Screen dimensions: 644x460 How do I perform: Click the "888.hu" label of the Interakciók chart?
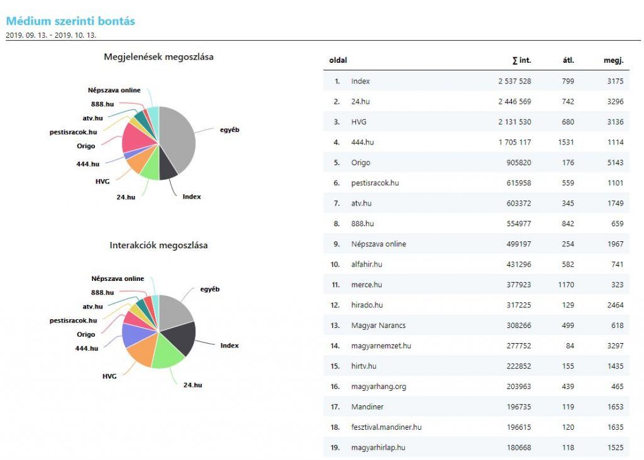click(x=103, y=293)
